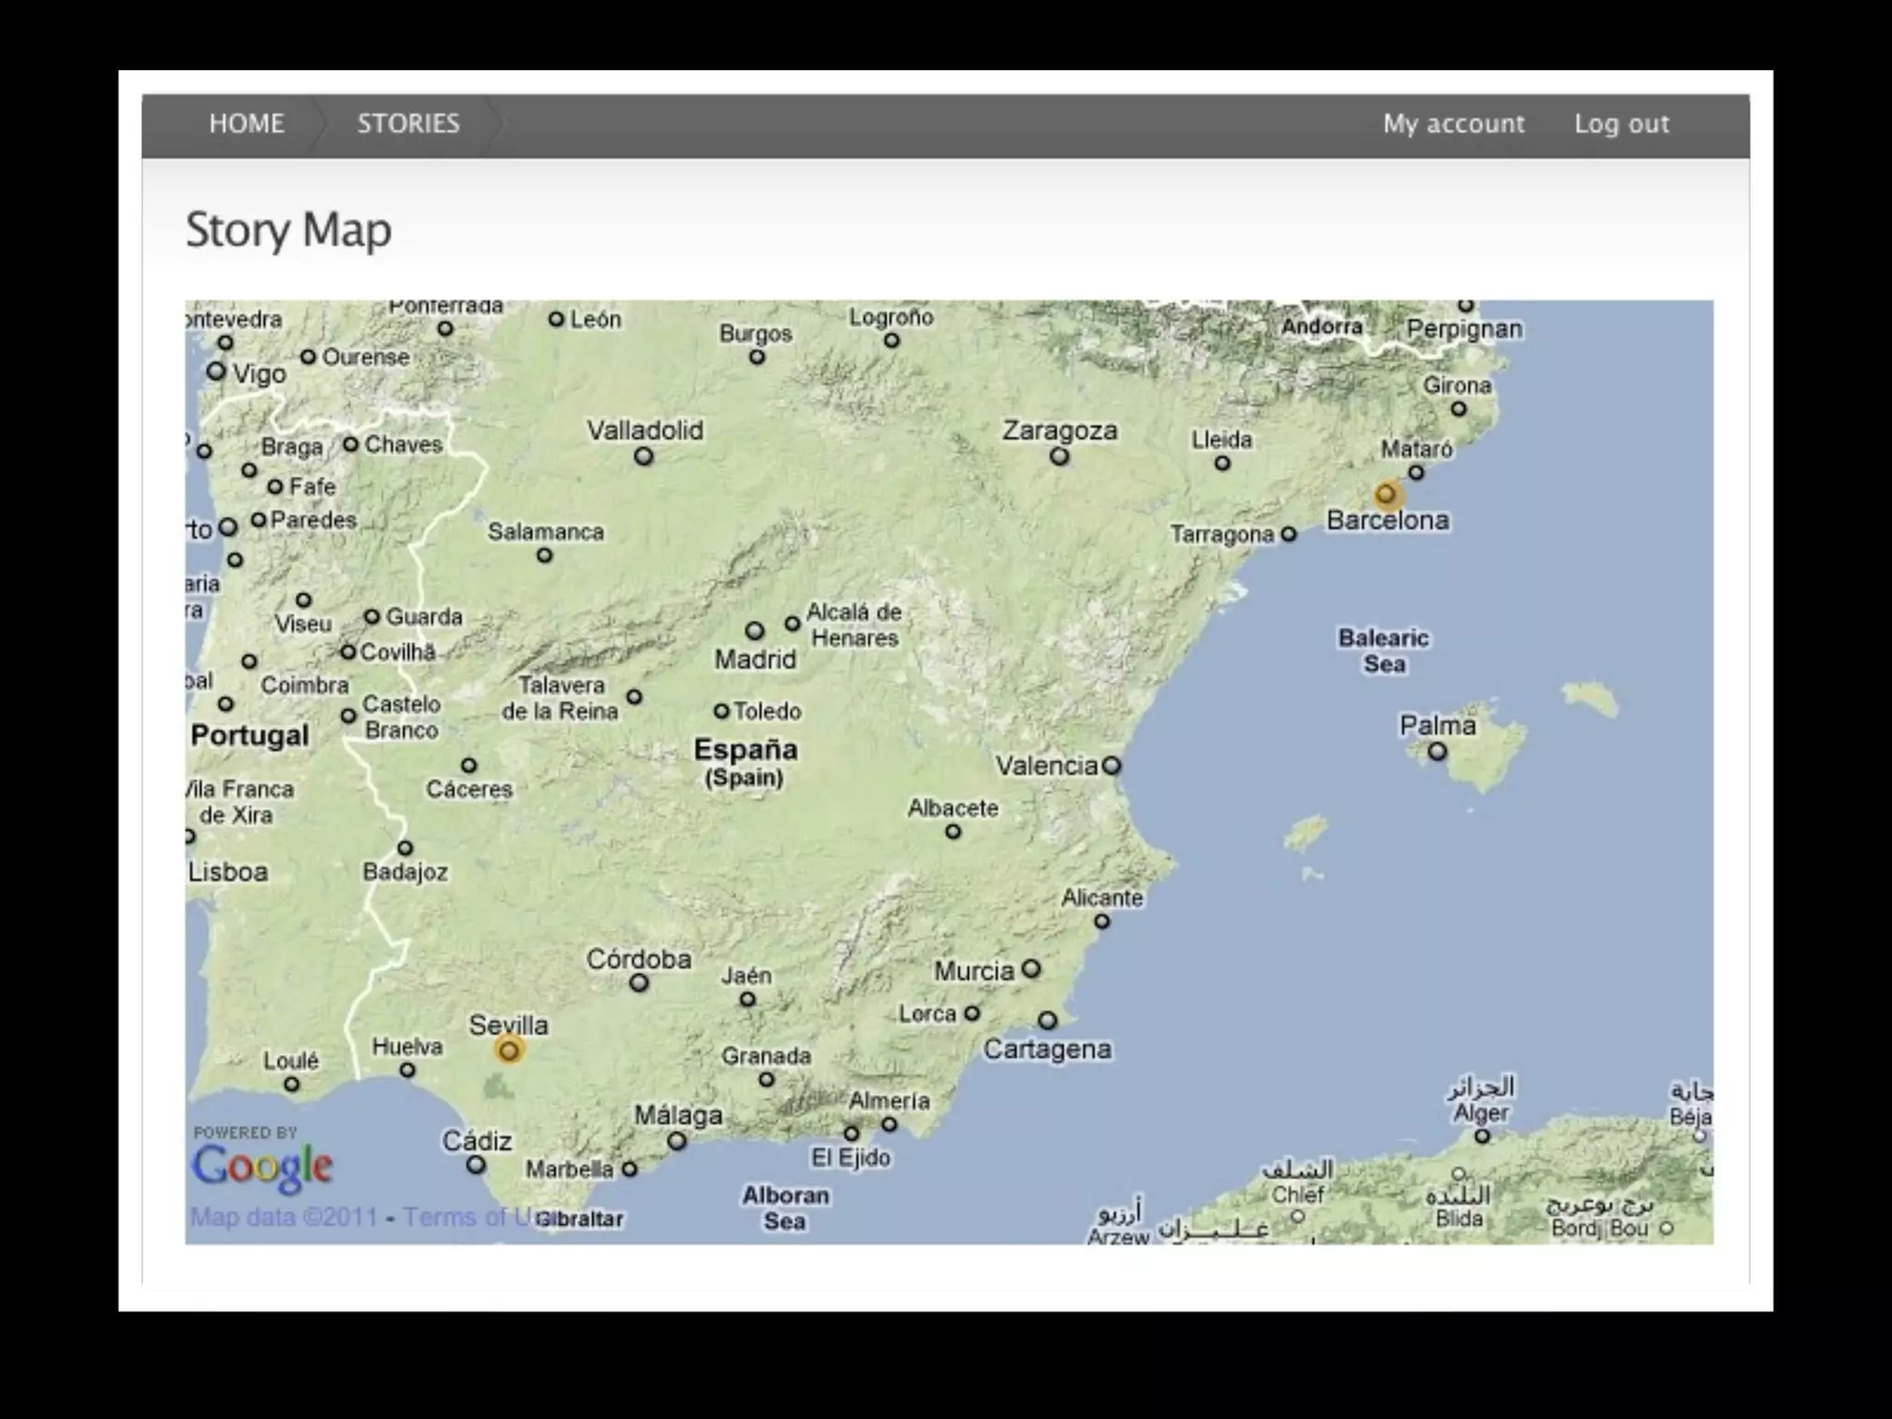Click the Alger marker in Algeria

1483,1136
